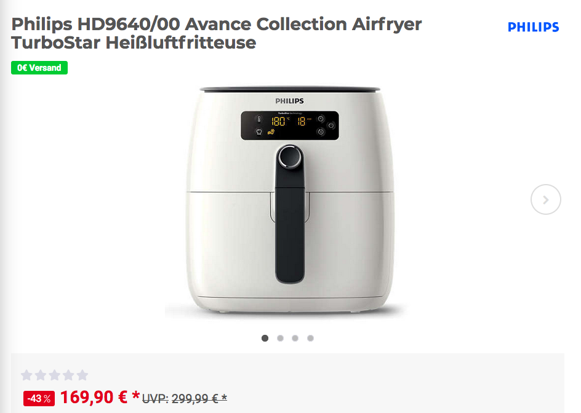This screenshot has width=581, height=413.
Task: Click the next image arrow button
Action: coord(545,199)
